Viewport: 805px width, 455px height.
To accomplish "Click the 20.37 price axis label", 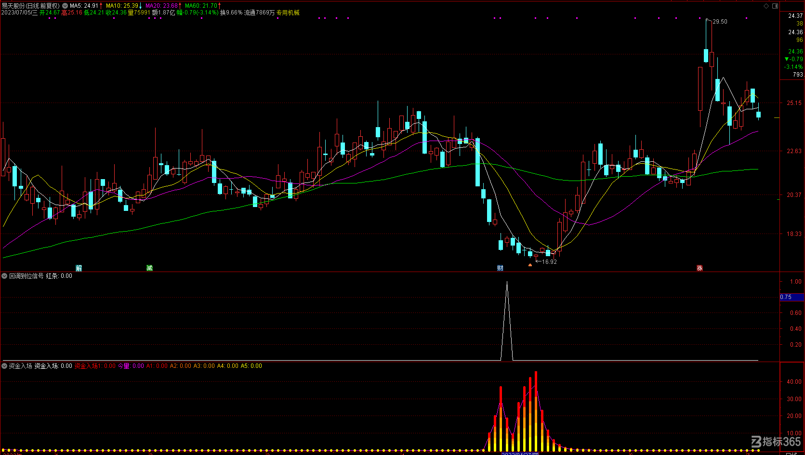I will [794, 195].
